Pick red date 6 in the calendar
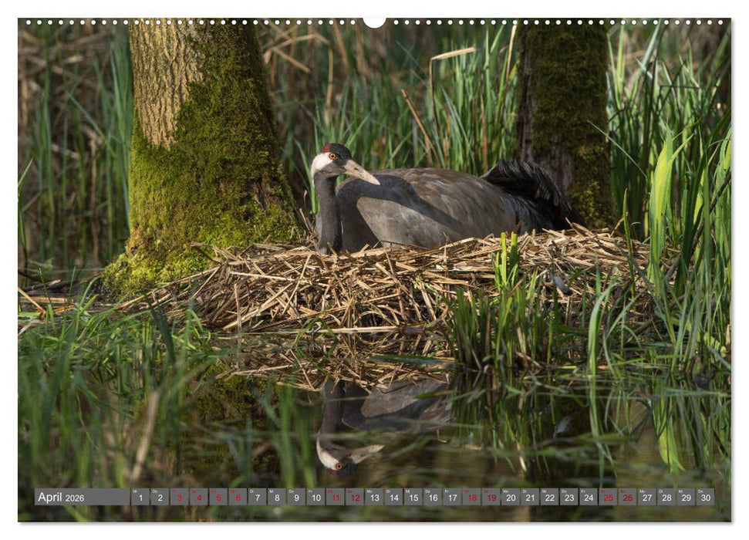 tap(238, 497)
